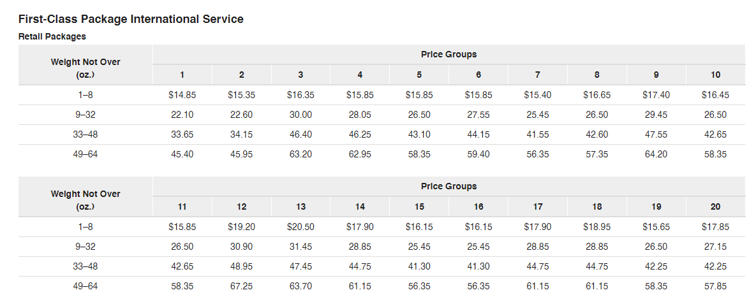
Task: Click Price Group 10 column header
Action: point(716,75)
